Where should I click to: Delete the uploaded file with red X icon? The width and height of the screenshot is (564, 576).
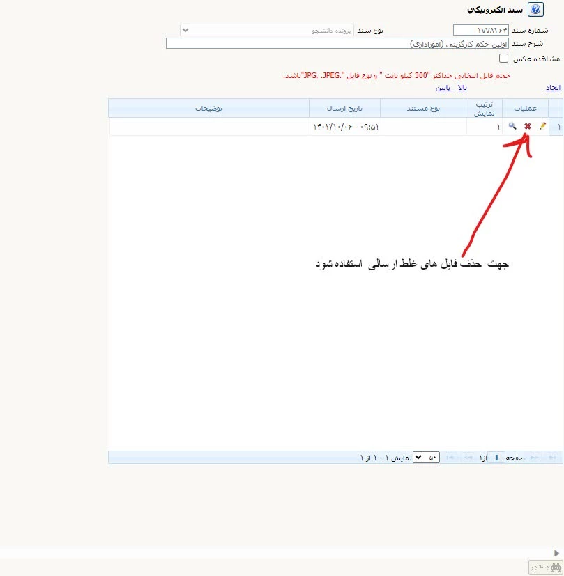(528, 126)
